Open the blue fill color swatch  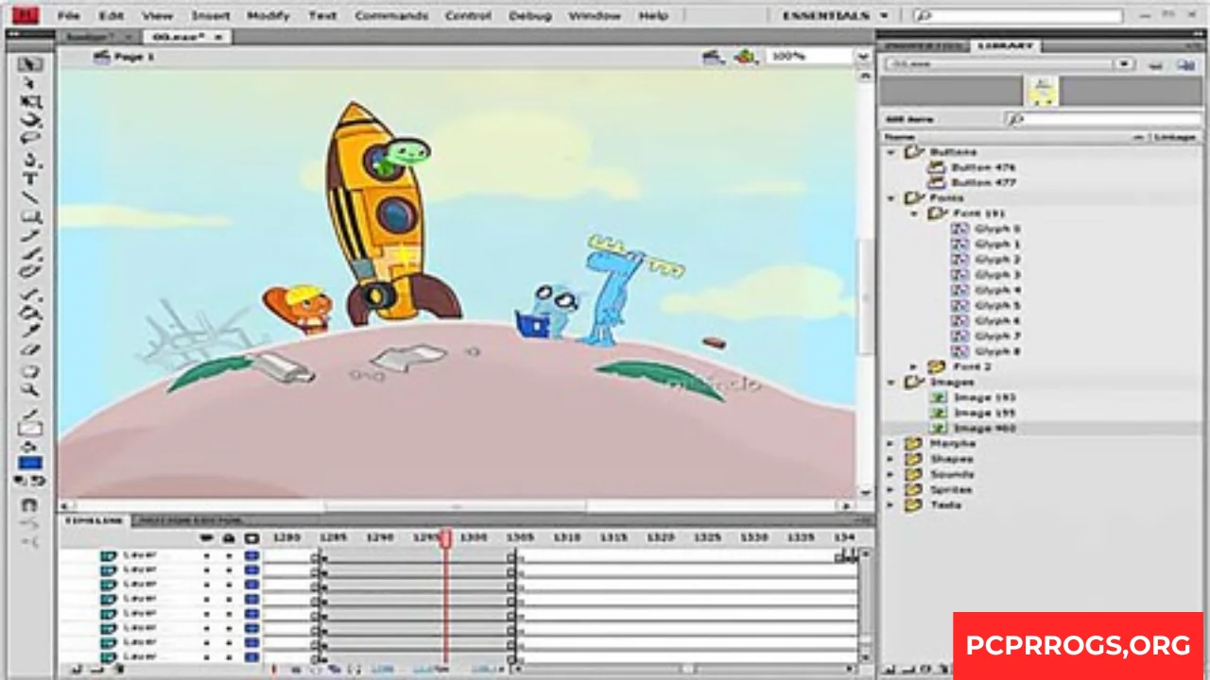click(x=30, y=464)
